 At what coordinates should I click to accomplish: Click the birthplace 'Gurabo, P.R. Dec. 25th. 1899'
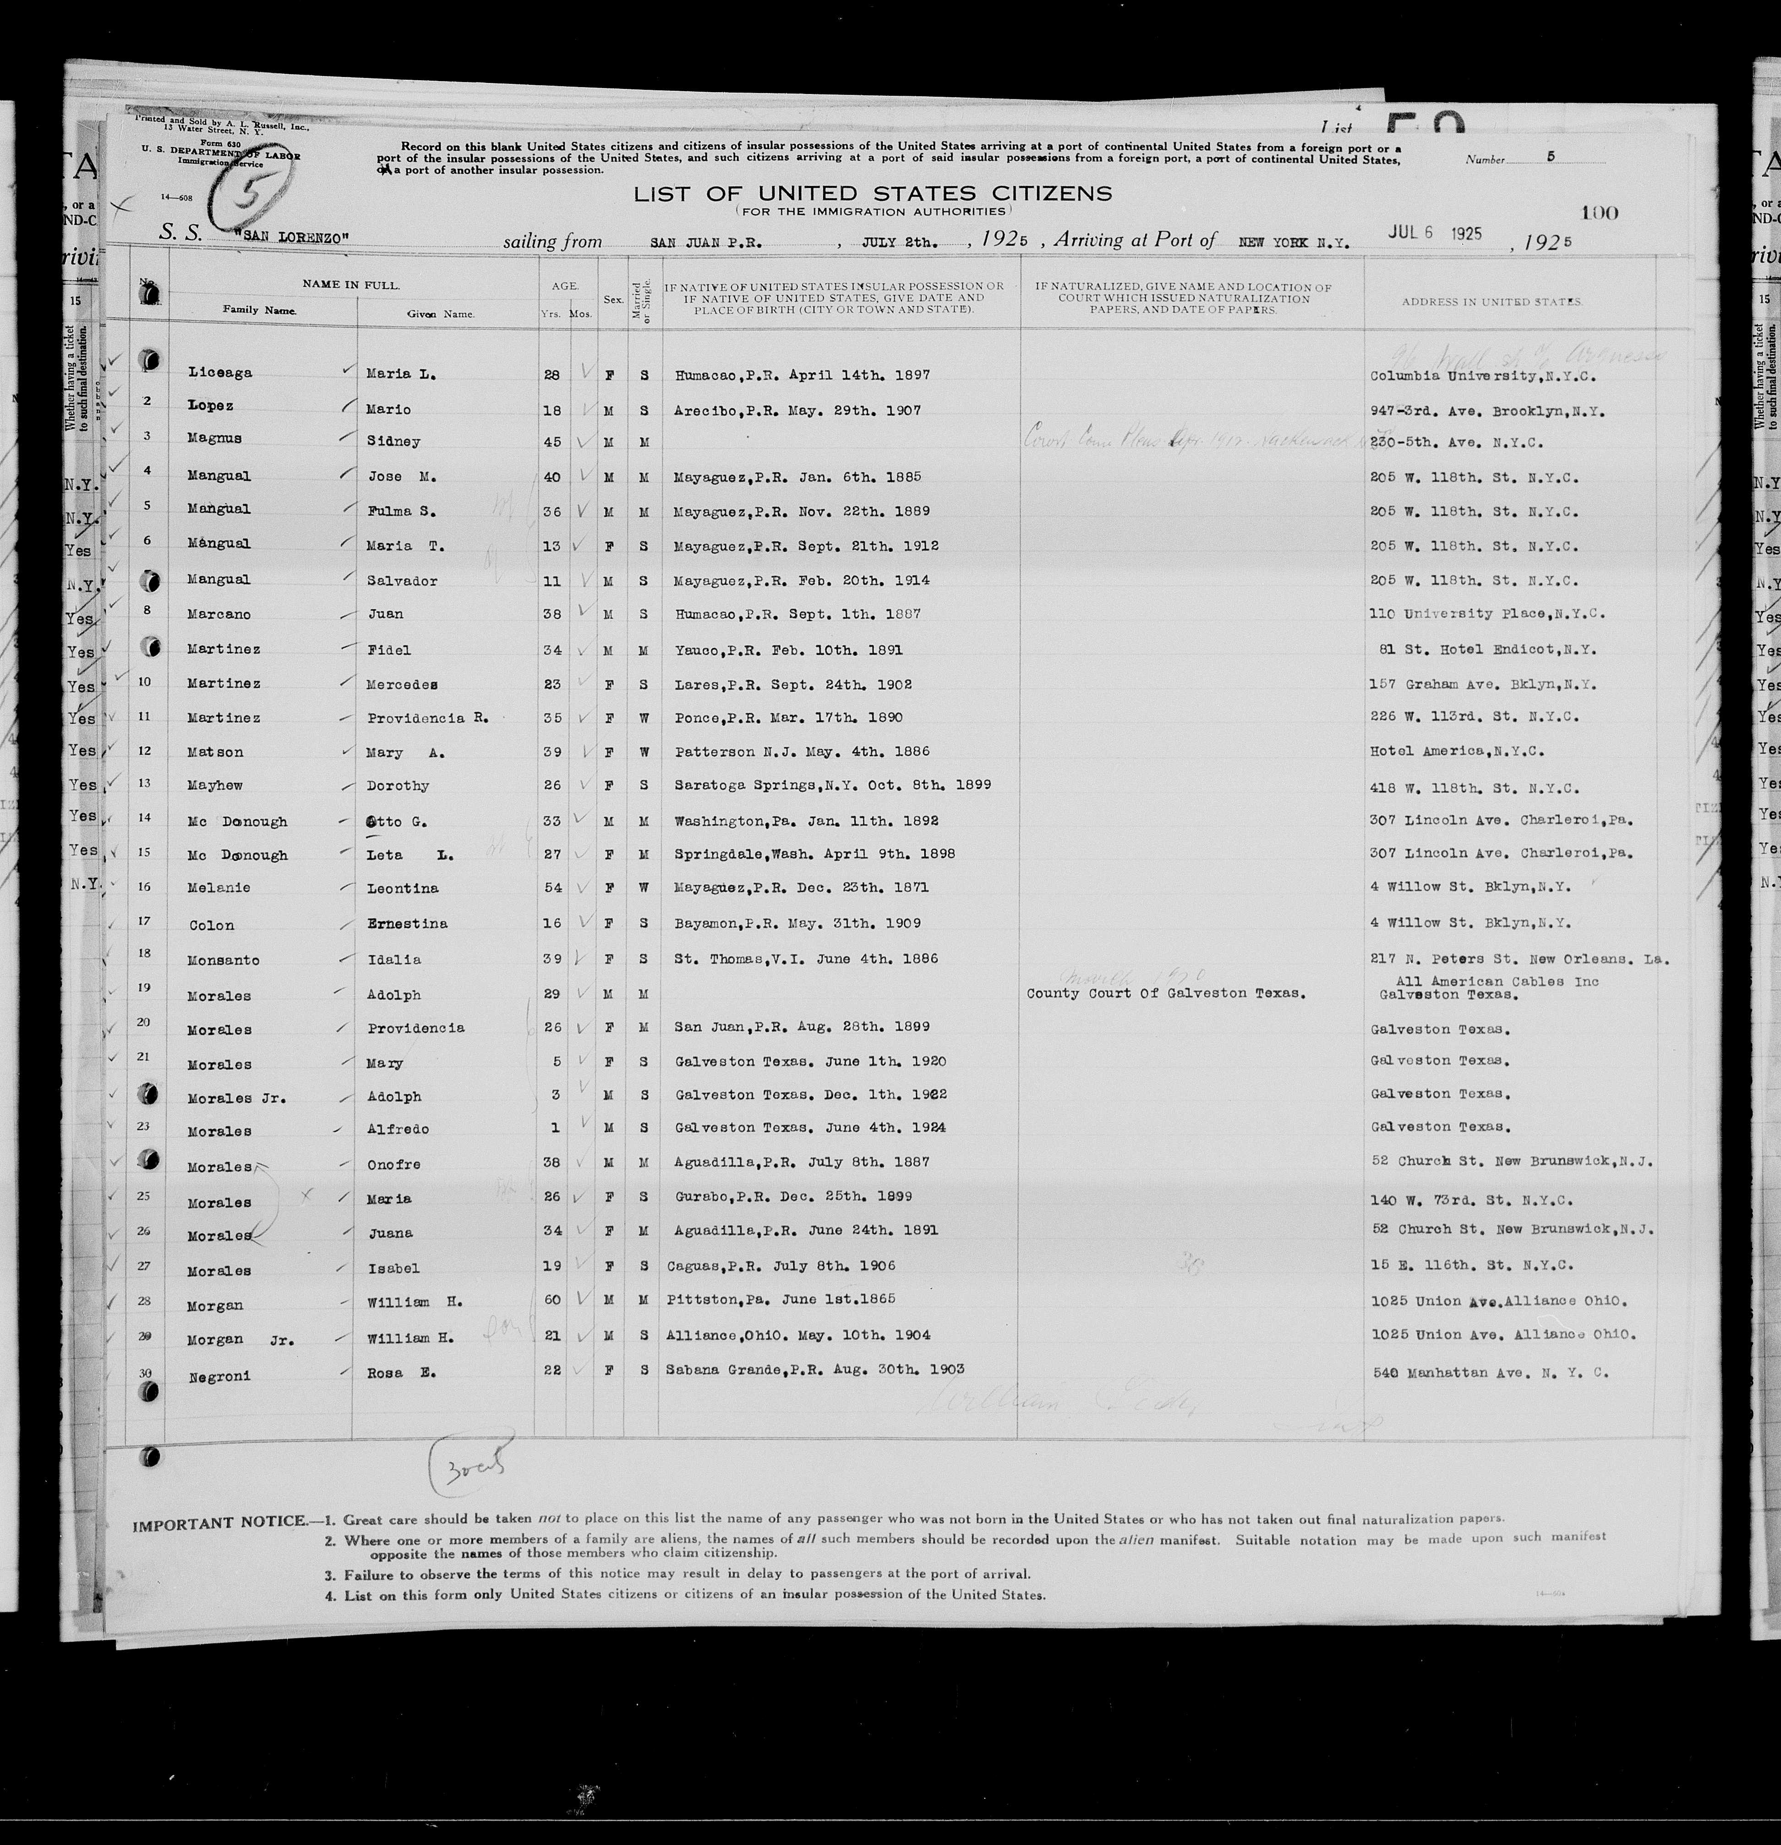point(801,1196)
